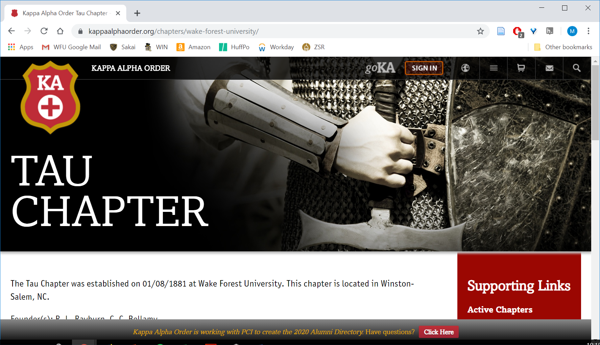Open the browser home page
This screenshot has width=600, height=345.
[60, 31]
